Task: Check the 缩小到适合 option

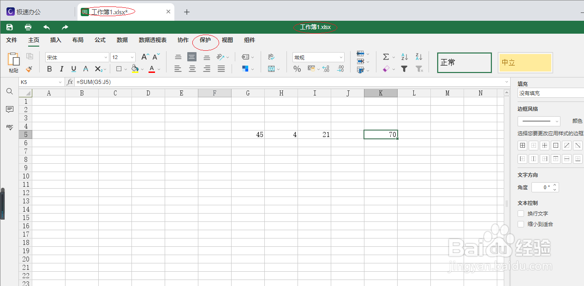Action: coord(520,224)
